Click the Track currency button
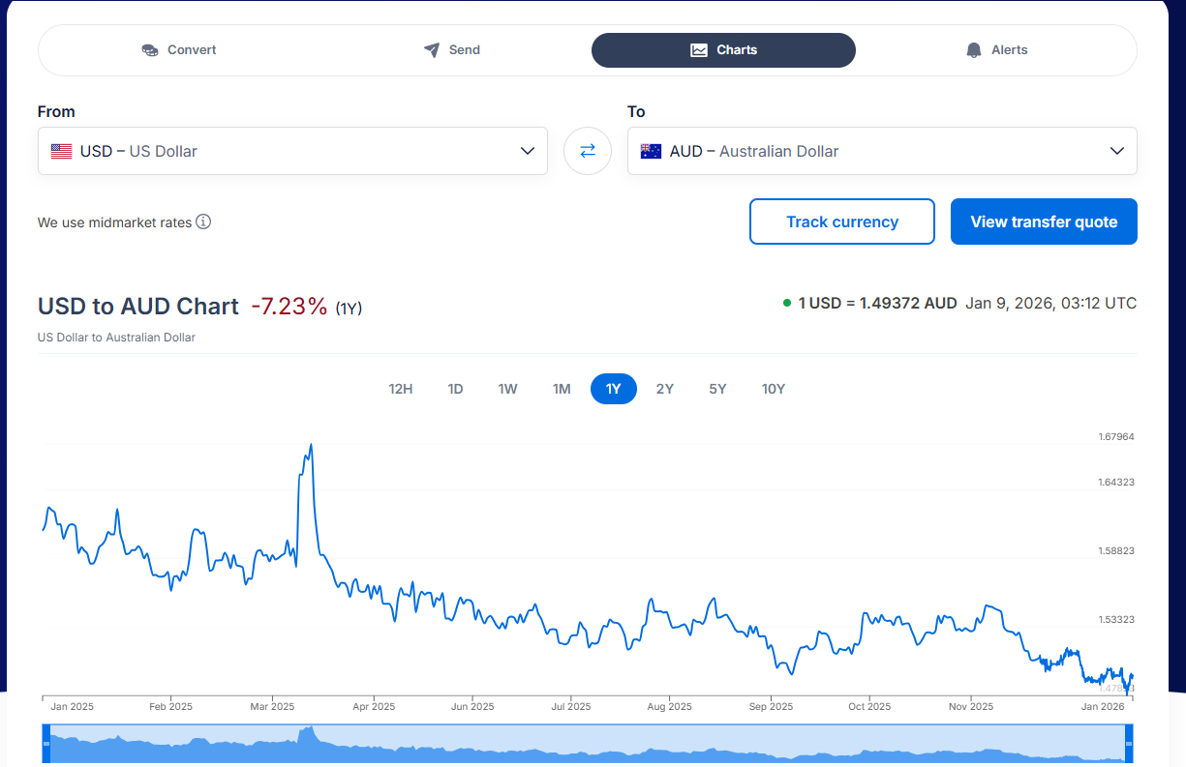The width and height of the screenshot is (1186, 767). coord(841,221)
